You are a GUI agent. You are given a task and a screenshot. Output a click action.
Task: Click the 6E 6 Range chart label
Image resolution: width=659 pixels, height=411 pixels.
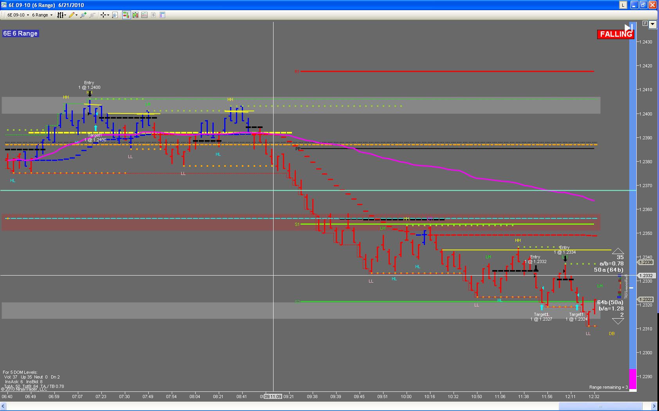coord(20,33)
